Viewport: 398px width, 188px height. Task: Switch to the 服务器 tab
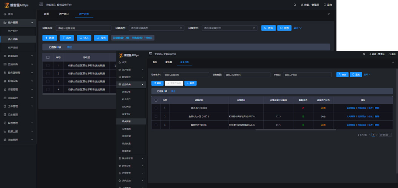click(168, 62)
